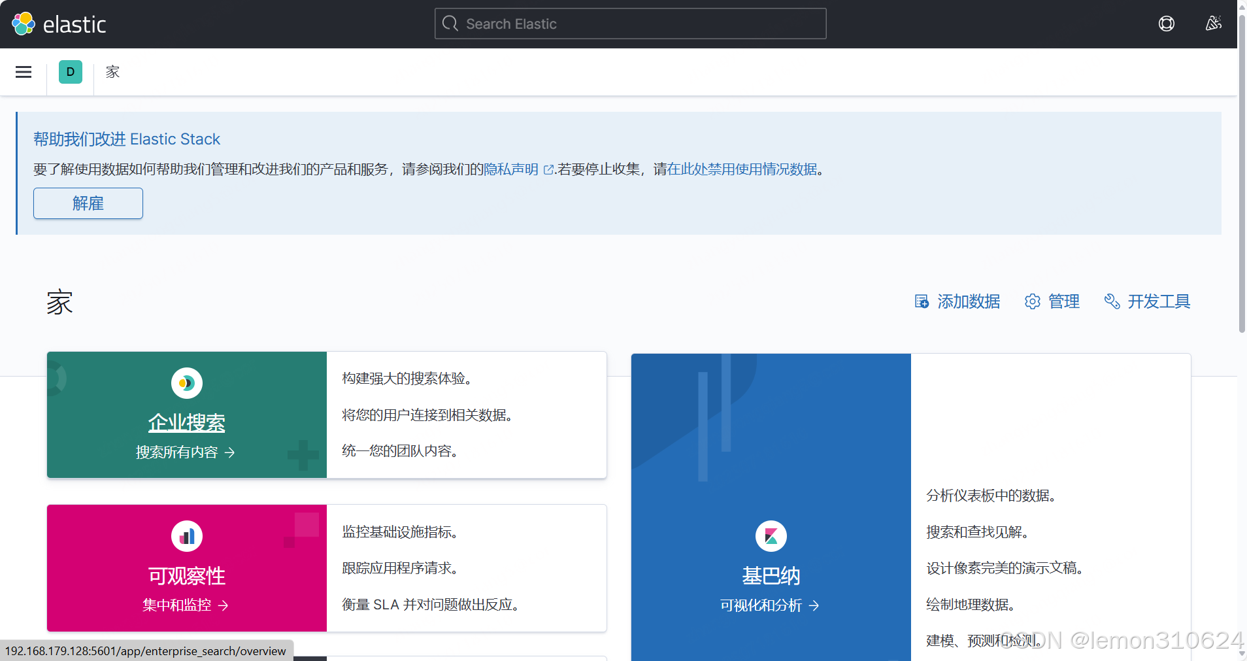Open the 企业搜索 title link
Viewport: 1247px width, 661px height.
tap(187, 423)
